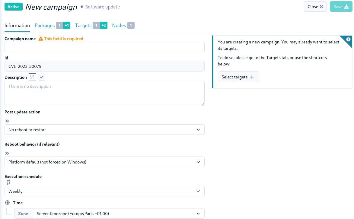Click the download icon on the Save button
Viewport: 354px width, 219px height.
pos(346,6)
